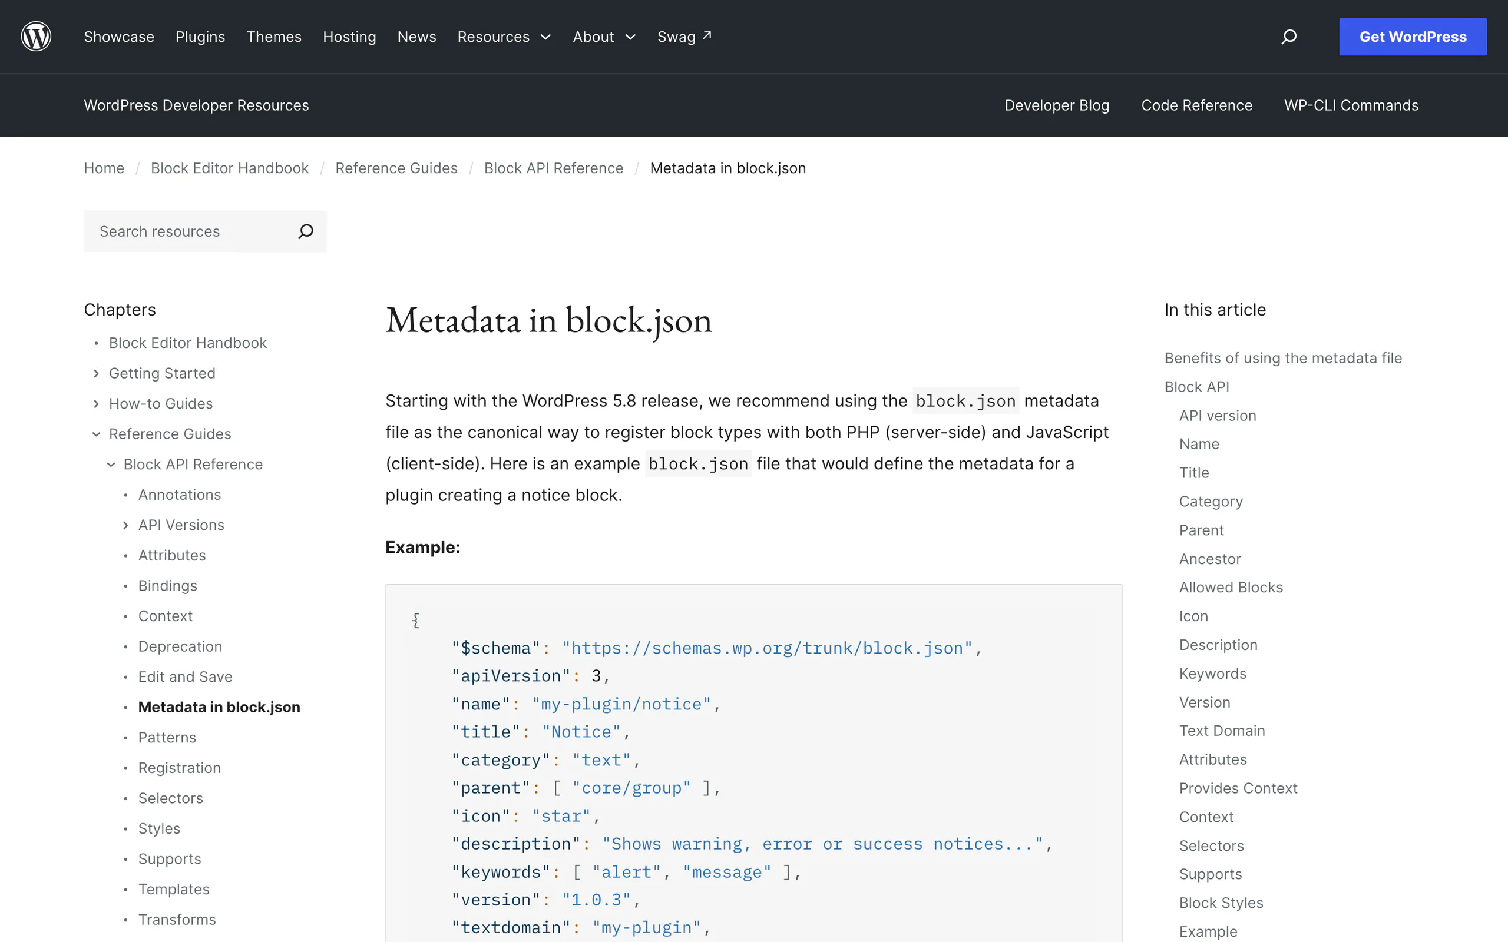Open the Plugins menu item

[x=200, y=37]
